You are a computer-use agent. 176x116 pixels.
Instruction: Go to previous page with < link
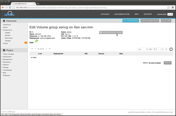pos(35,49)
